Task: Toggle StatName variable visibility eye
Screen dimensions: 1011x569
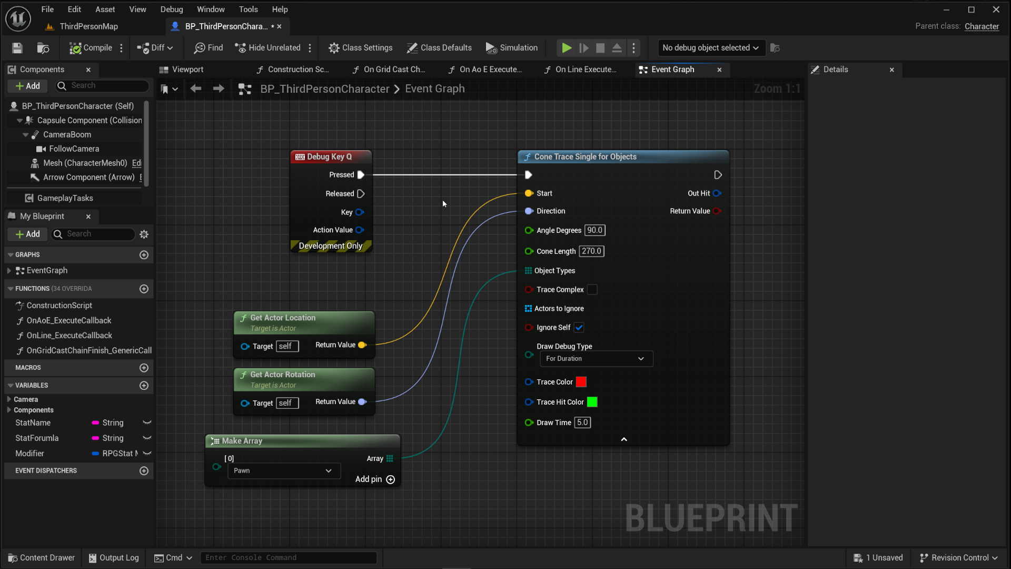Action: [x=147, y=423]
